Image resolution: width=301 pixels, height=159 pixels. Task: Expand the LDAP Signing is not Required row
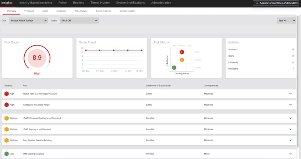(x=290, y=129)
